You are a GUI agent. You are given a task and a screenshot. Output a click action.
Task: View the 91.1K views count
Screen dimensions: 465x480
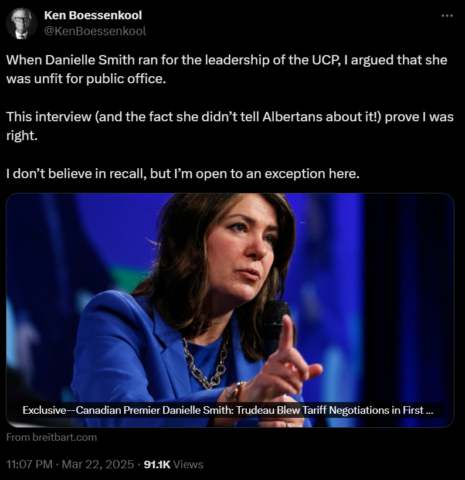[157, 464]
